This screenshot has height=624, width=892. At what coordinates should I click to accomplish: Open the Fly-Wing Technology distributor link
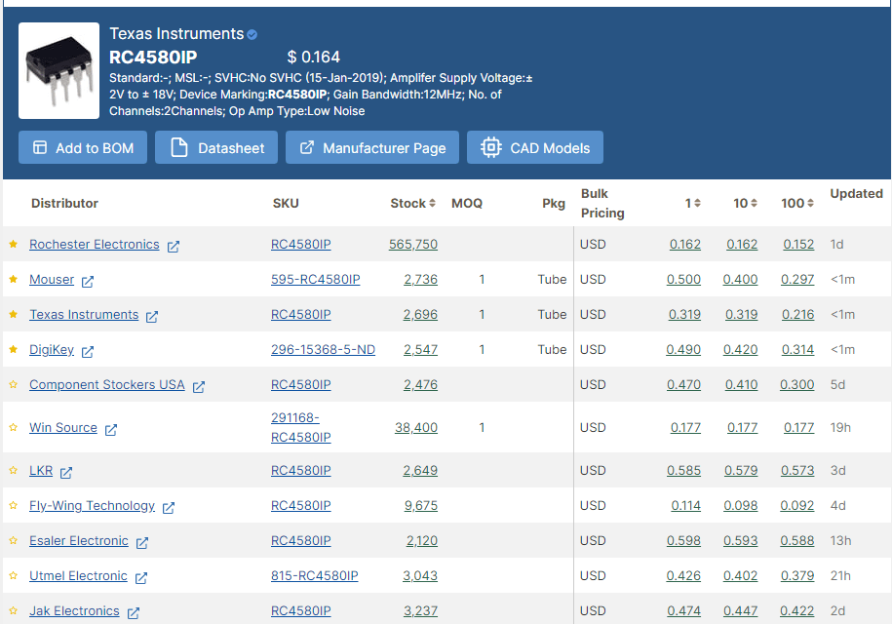93,506
